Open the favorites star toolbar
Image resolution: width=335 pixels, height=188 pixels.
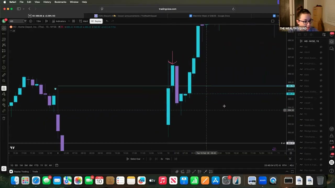pyautogui.click(x=4, y=169)
